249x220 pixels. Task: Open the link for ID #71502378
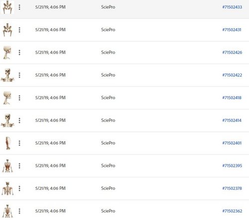click(x=232, y=188)
